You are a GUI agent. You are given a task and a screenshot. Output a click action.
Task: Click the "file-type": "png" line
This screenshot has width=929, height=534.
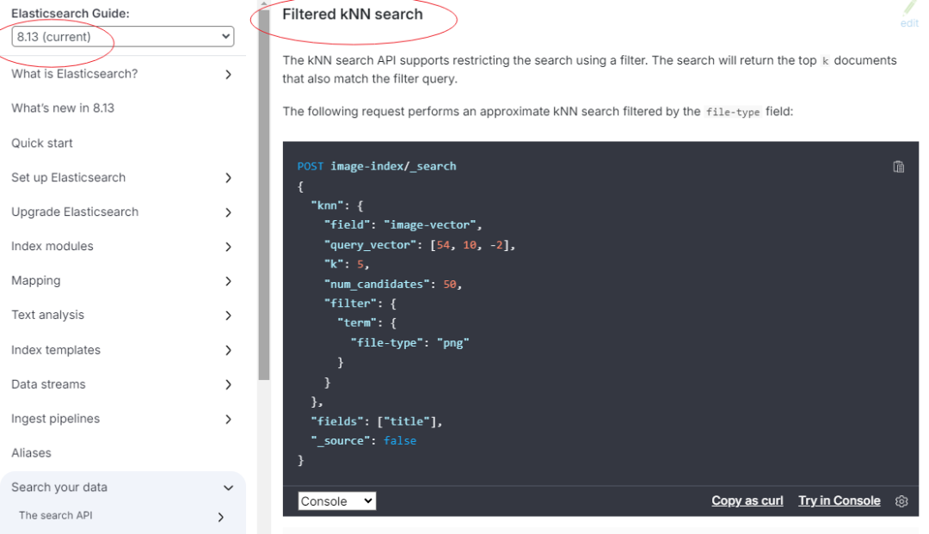[x=409, y=343]
